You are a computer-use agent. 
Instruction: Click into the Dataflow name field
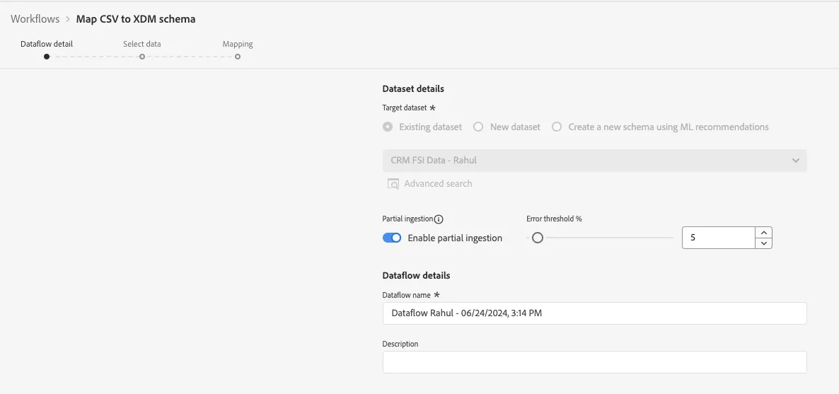coord(594,313)
